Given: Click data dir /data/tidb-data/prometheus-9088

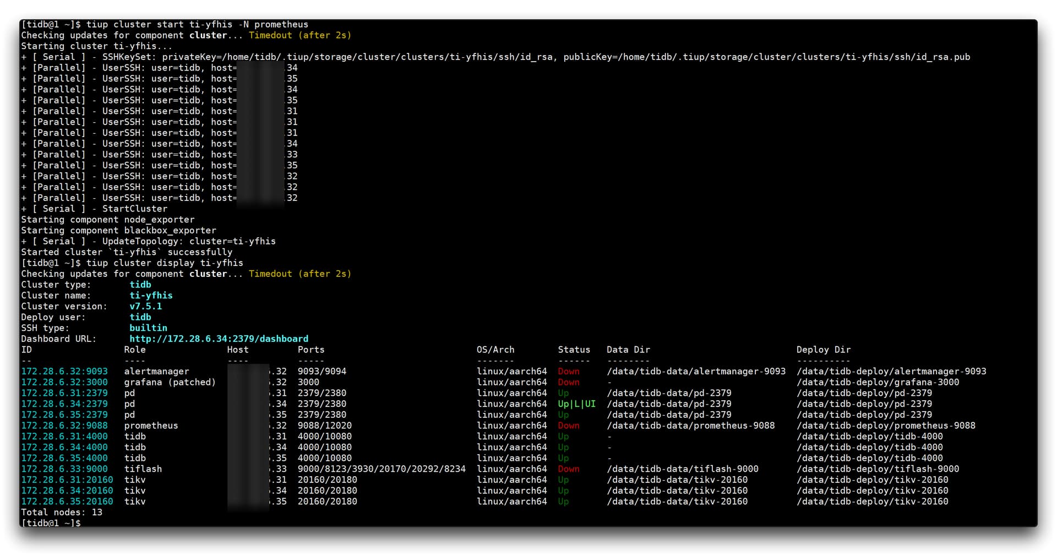Looking at the screenshot, I should 691,426.
